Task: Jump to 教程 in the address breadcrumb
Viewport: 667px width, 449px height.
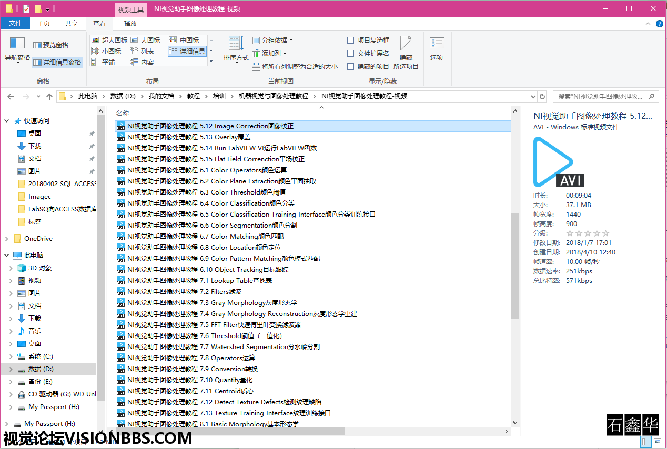Action: coord(194,96)
